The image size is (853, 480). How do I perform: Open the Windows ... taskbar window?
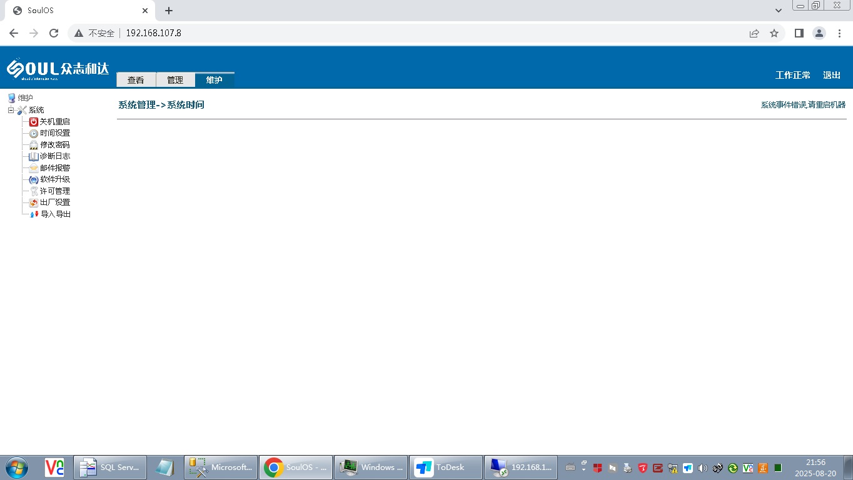coord(371,467)
